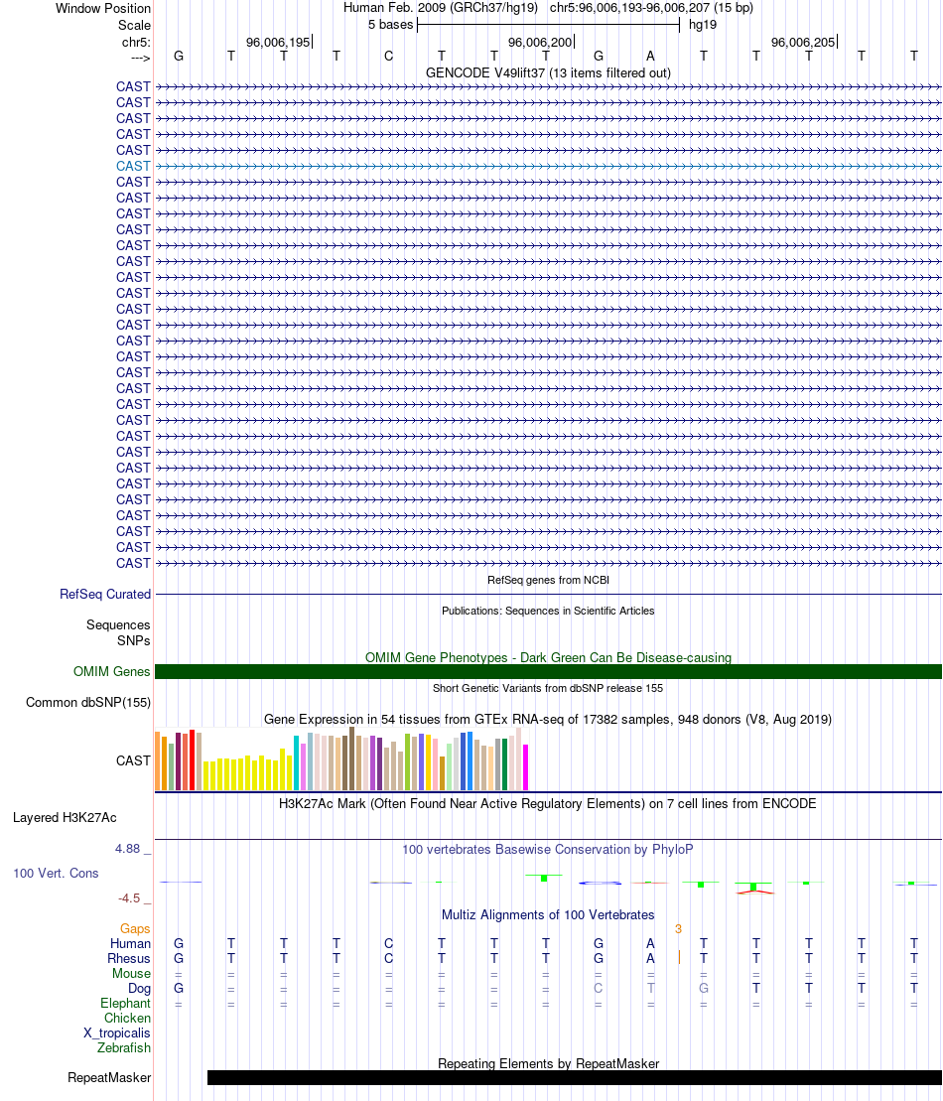Open the 100 vertebrates Basewise Conservation title

[x=548, y=850]
